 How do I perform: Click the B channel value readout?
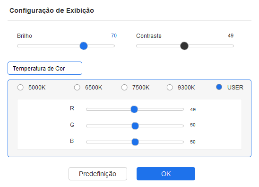pyautogui.click(x=193, y=142)
